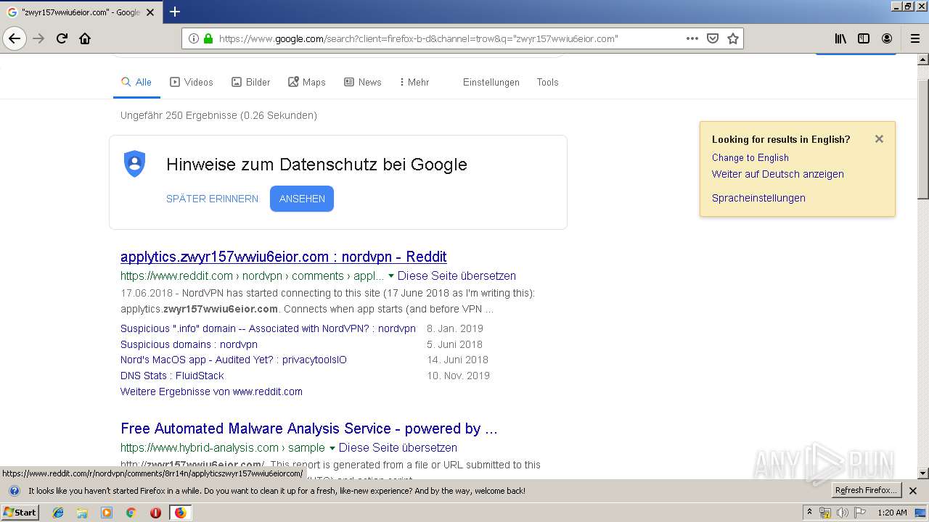The width and height of the screenshot is (929, 522).
Task: Switch to the Videos search tab
Action: click(192, 82)
